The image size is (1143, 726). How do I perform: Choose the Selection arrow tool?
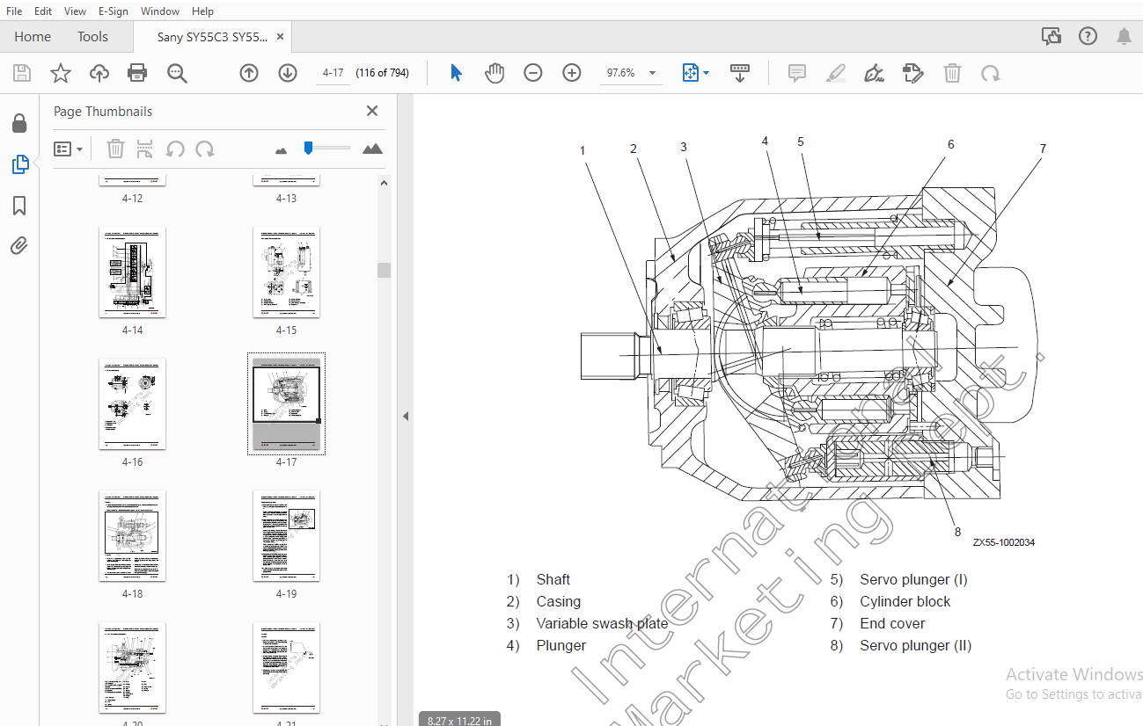[x=456, y=73]
